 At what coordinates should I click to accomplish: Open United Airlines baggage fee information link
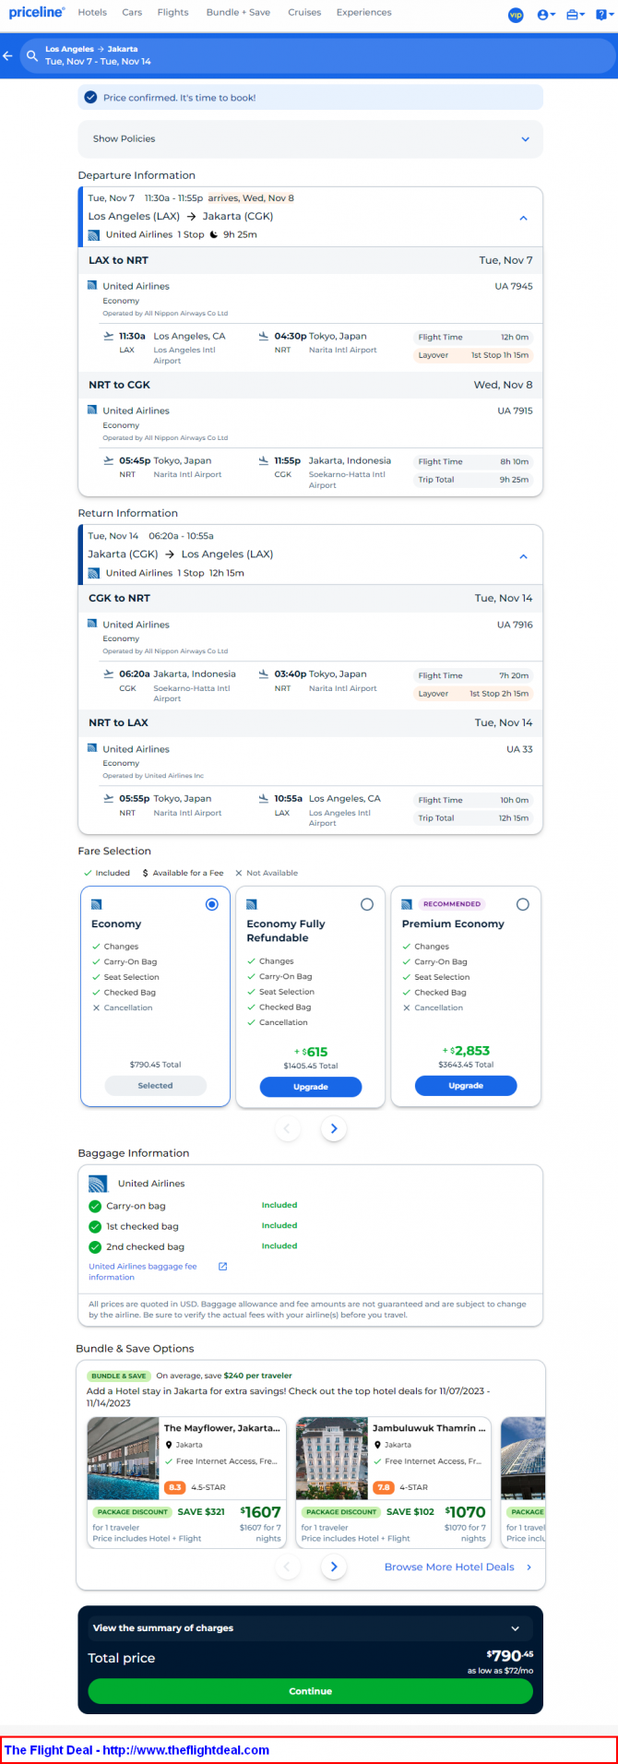coord(143,1272)
